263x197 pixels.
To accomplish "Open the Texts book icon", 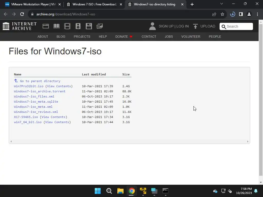I will 56,26.
